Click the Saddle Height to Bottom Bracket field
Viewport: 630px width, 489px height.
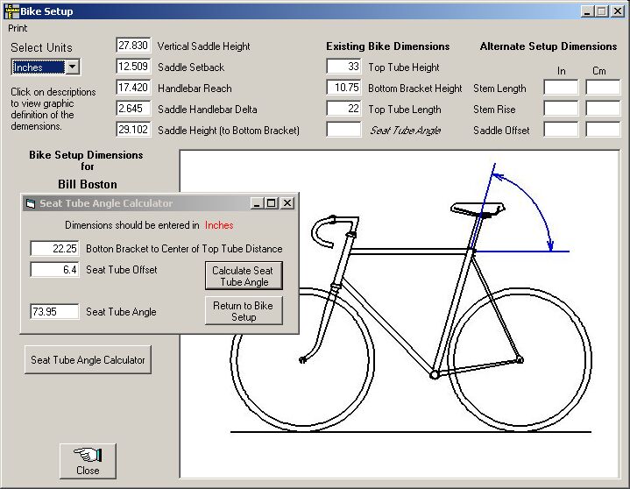click(x=133, y=130)
